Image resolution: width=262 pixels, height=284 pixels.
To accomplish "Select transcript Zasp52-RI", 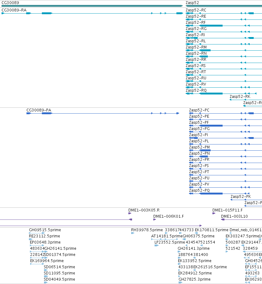I will click(x=195, y=35).
